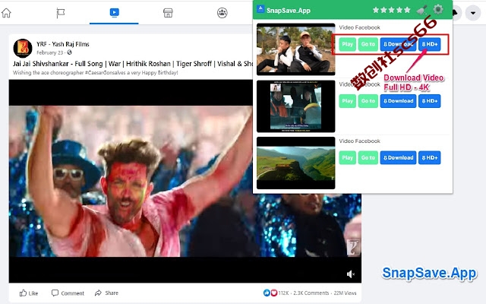Viewport: 486px width, 304px height.
Task: Go to the Facebook Home icon
Action: point(6,13)
